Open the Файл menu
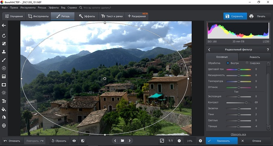Viewport: 273px width, 146px height. (5, 8)
